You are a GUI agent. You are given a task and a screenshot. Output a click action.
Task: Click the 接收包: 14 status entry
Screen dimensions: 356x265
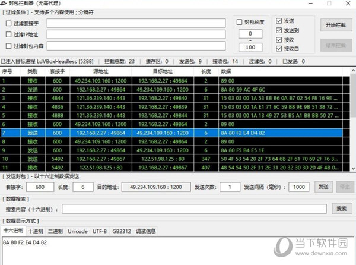coord(225,61)
